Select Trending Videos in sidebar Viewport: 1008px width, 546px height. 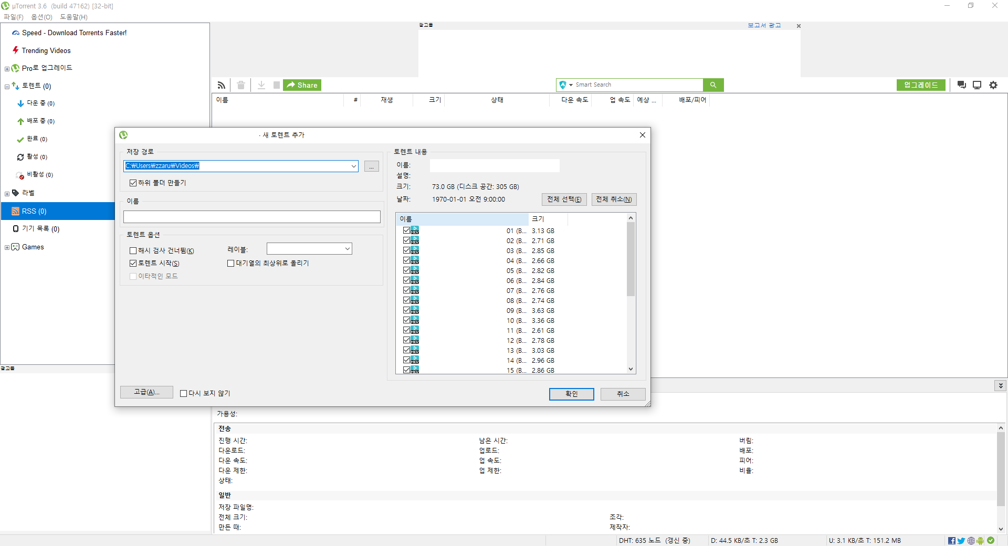coord(46,50)
